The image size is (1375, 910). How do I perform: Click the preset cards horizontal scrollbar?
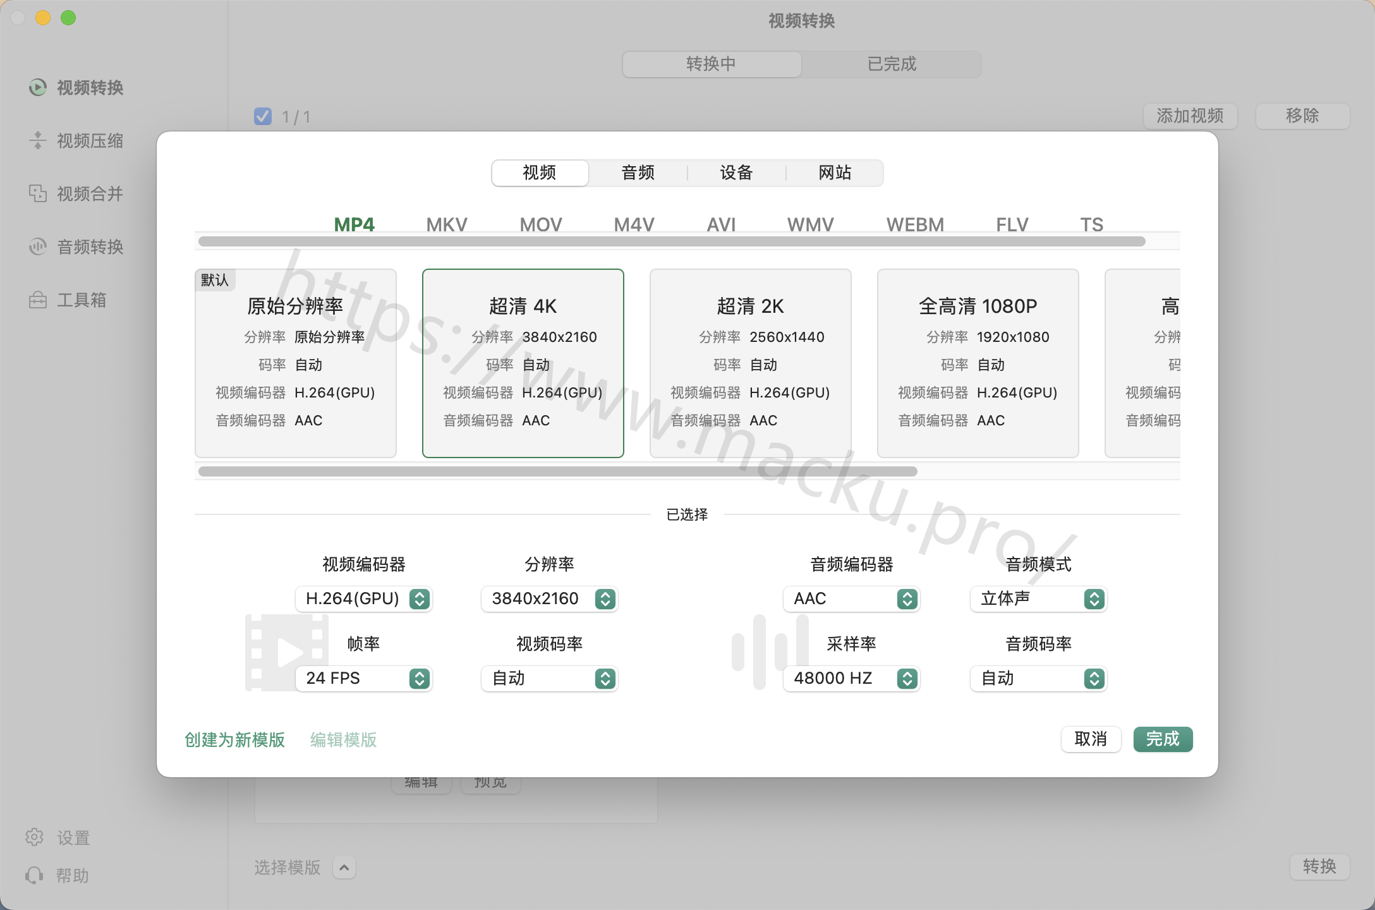pyautogui.click(x=557, y=471)
